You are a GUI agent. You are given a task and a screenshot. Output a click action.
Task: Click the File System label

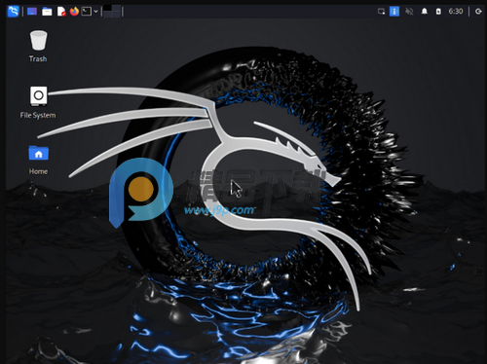pos(38,115)
